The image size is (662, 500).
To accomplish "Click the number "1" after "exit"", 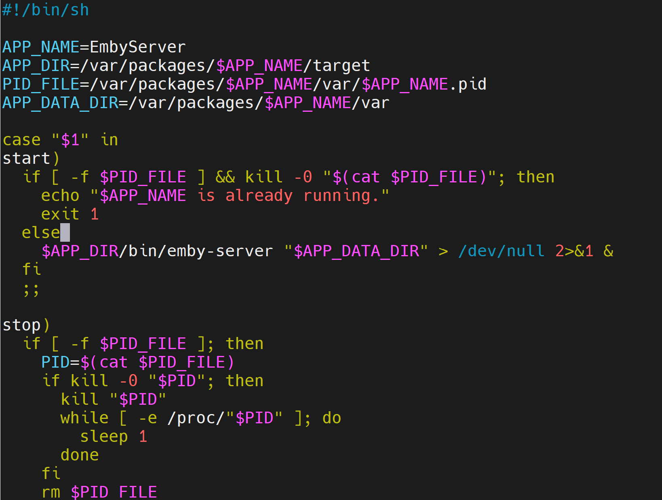I will tap(94, 214).
